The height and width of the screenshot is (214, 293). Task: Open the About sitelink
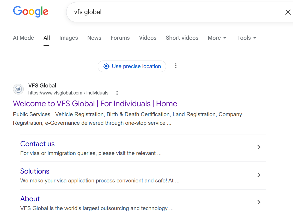(x=30, y=199)
